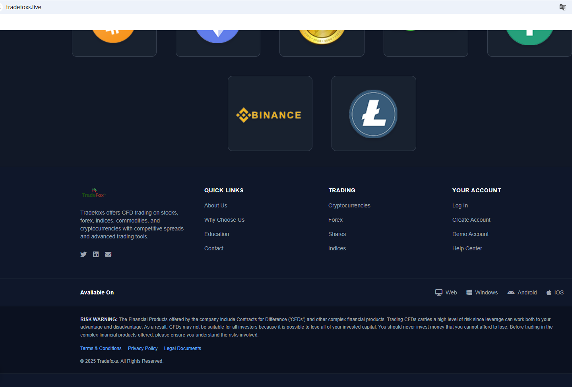572x387 pixels.
Task: Click the tradefoxs.live address bar URL
Action: point(23,7)
